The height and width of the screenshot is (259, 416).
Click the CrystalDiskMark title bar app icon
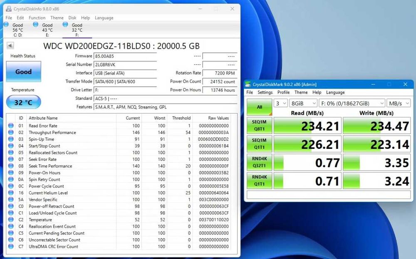tap(248, 84)
